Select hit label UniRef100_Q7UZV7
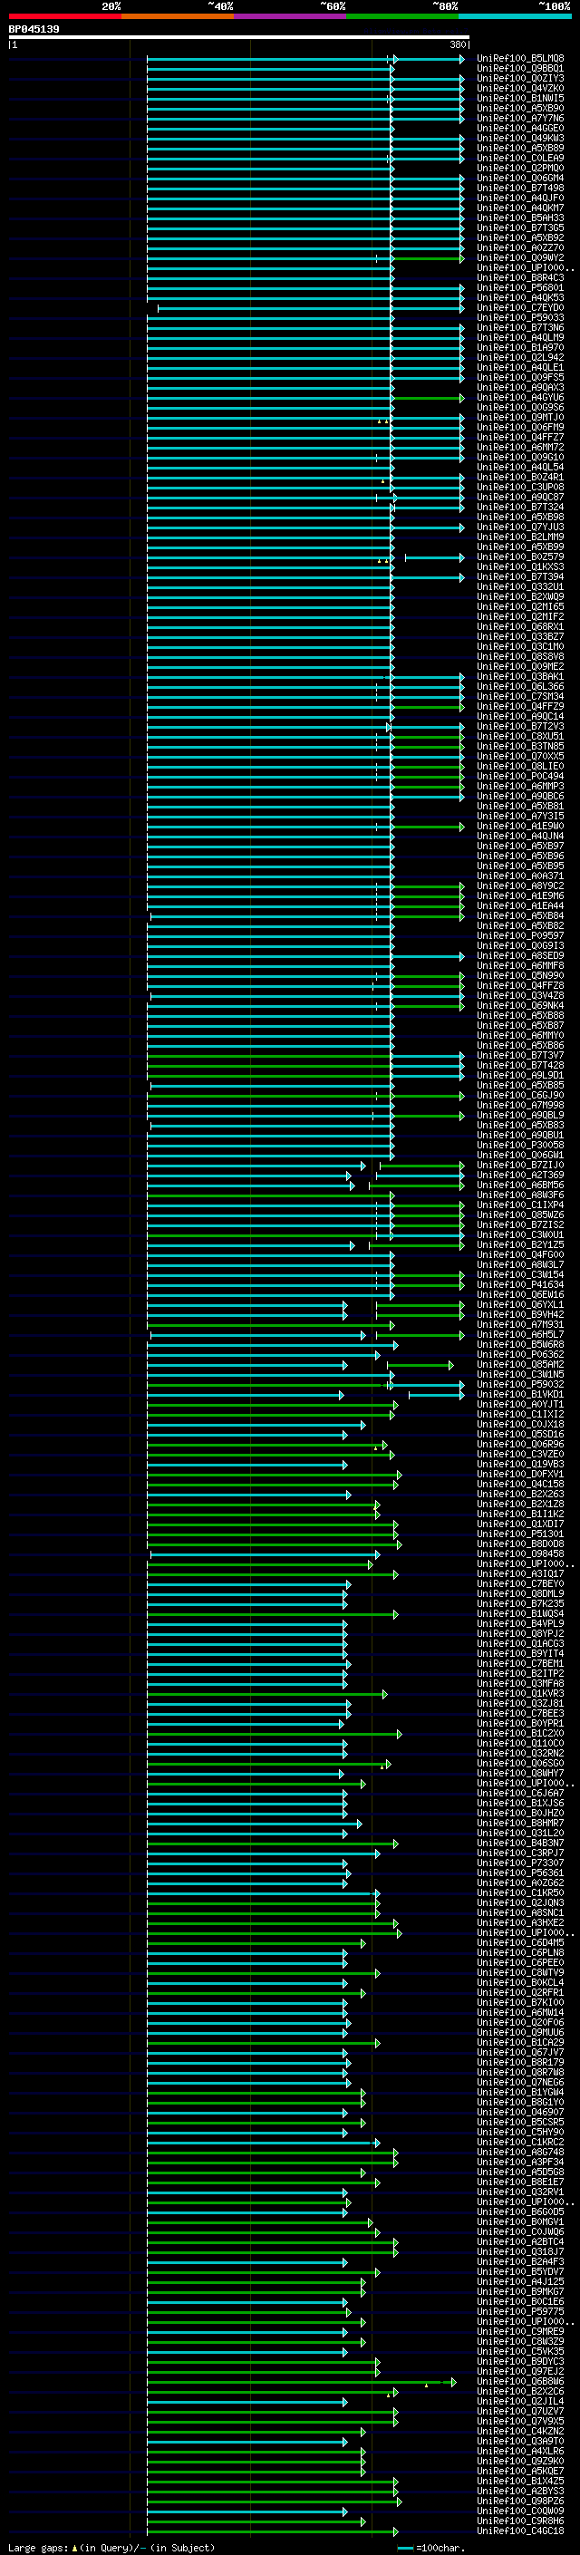This screenshot has width=580, height=2555. click(520, 2411)
